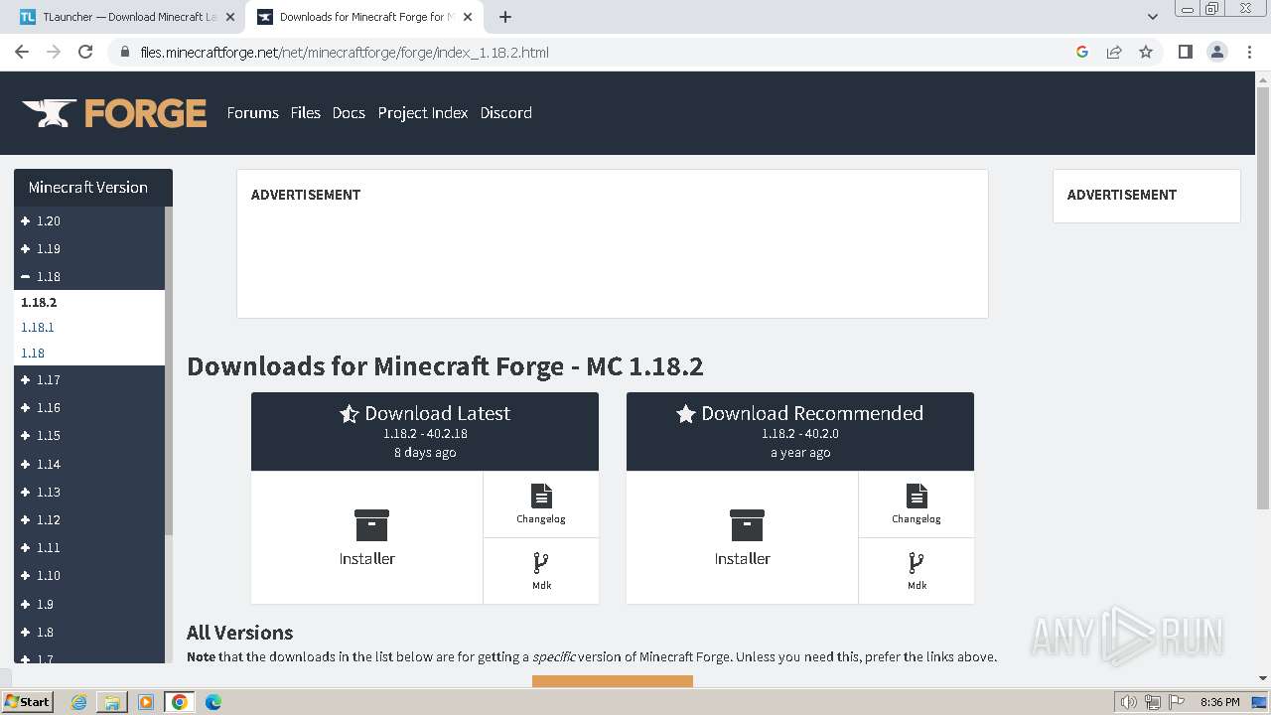Viewport: 1271px width, 715px height.
Task: Click the taskbar clock showing 8:36 PM
Action: (x=1219, y=702)
